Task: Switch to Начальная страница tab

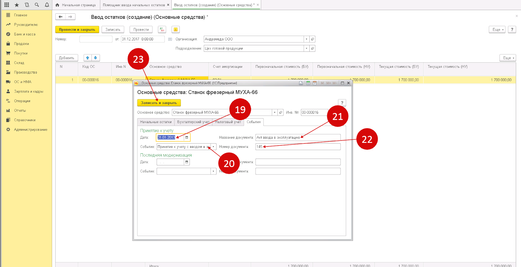Action: point(76,5)
